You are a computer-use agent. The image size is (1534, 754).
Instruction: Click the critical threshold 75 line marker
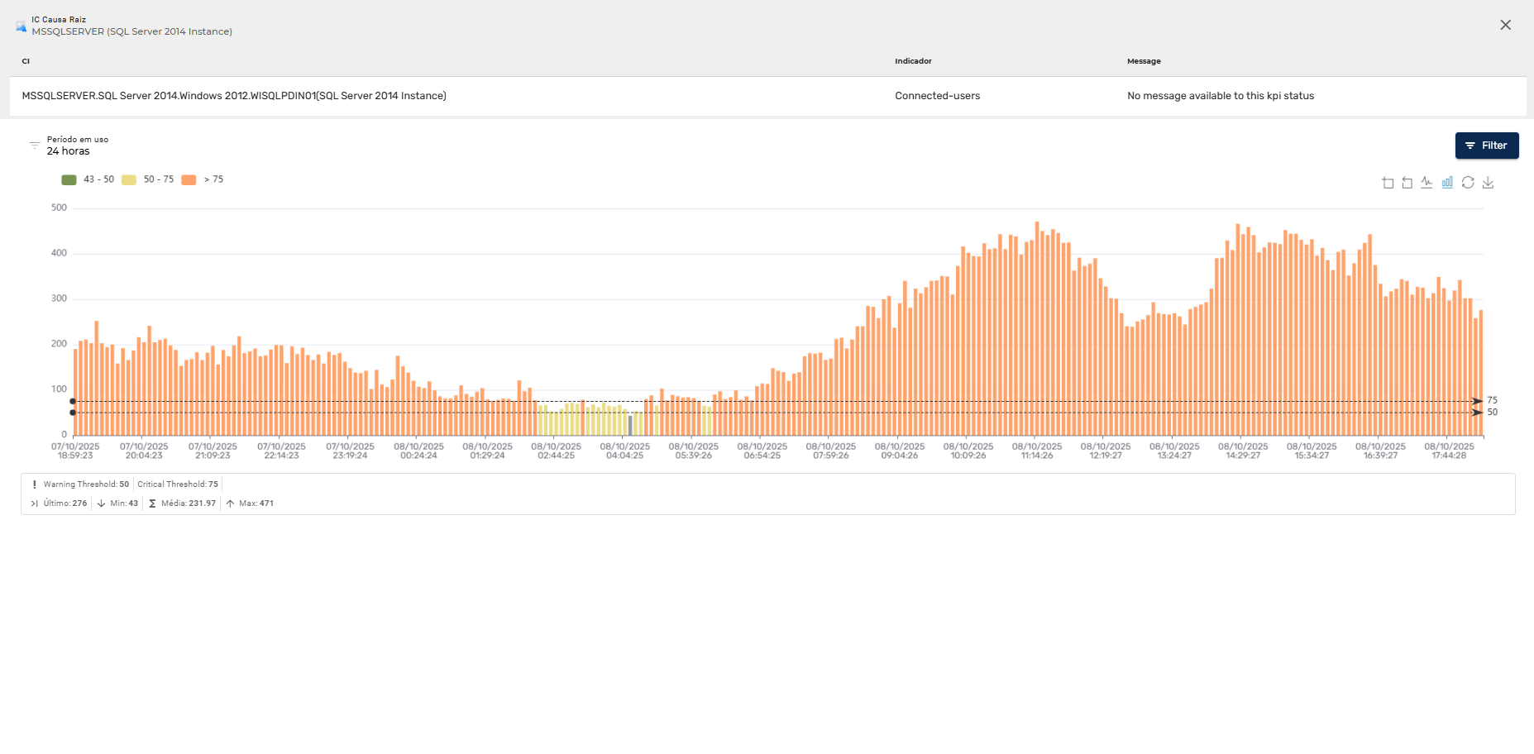pyautogui.click(x=1478, y=401)
